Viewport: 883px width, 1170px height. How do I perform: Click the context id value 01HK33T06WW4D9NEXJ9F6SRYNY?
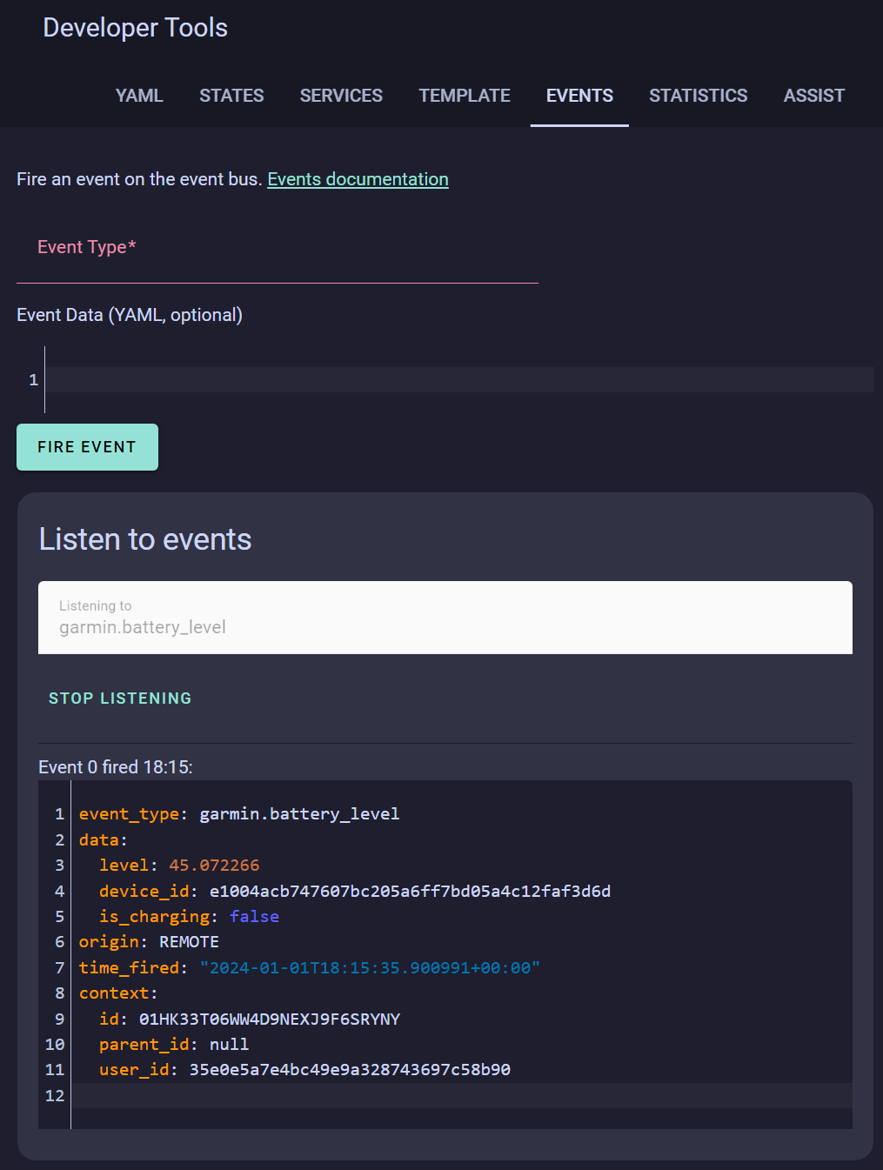coord(270,1020)
